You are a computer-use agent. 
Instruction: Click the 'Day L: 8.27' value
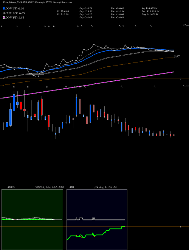(86, 14)
